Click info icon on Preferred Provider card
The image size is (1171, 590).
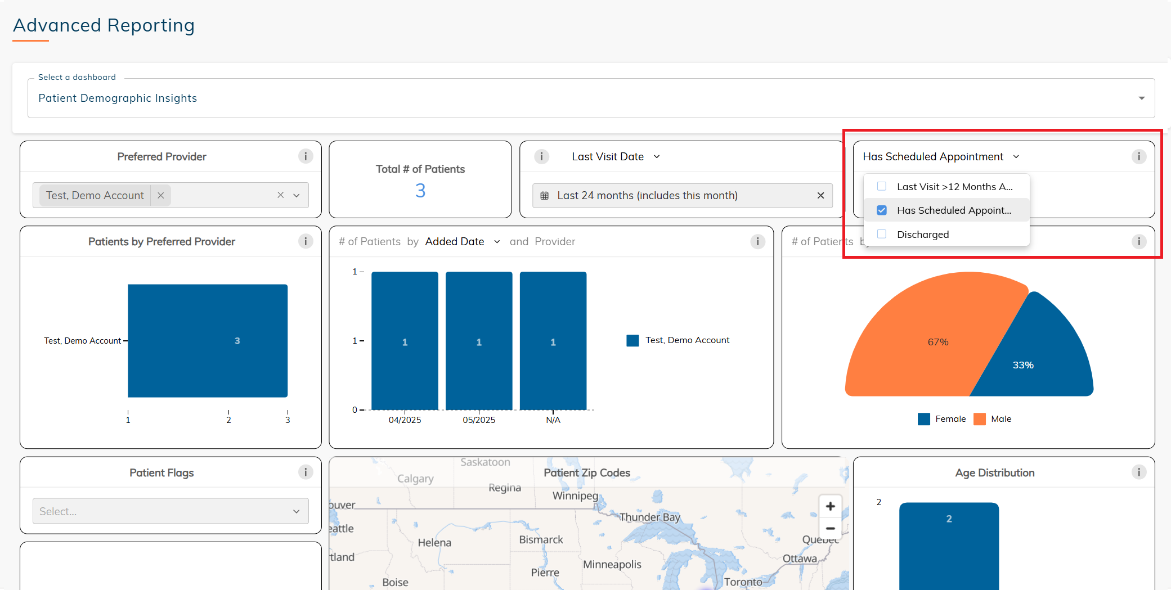coord(306,156)
